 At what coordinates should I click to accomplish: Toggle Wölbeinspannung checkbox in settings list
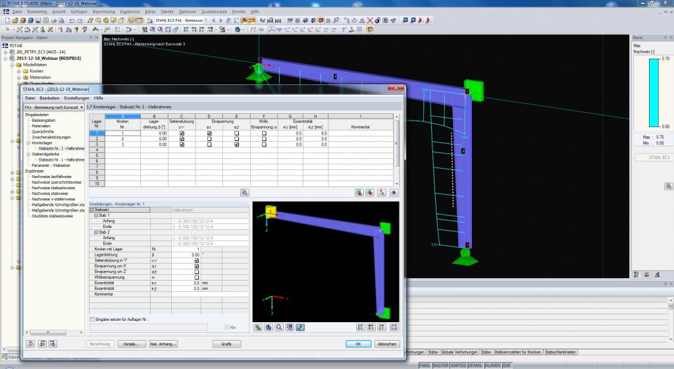point(197,277)
